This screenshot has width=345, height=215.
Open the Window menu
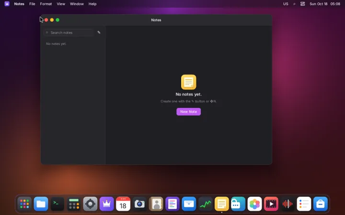click(x=77, y=4)
